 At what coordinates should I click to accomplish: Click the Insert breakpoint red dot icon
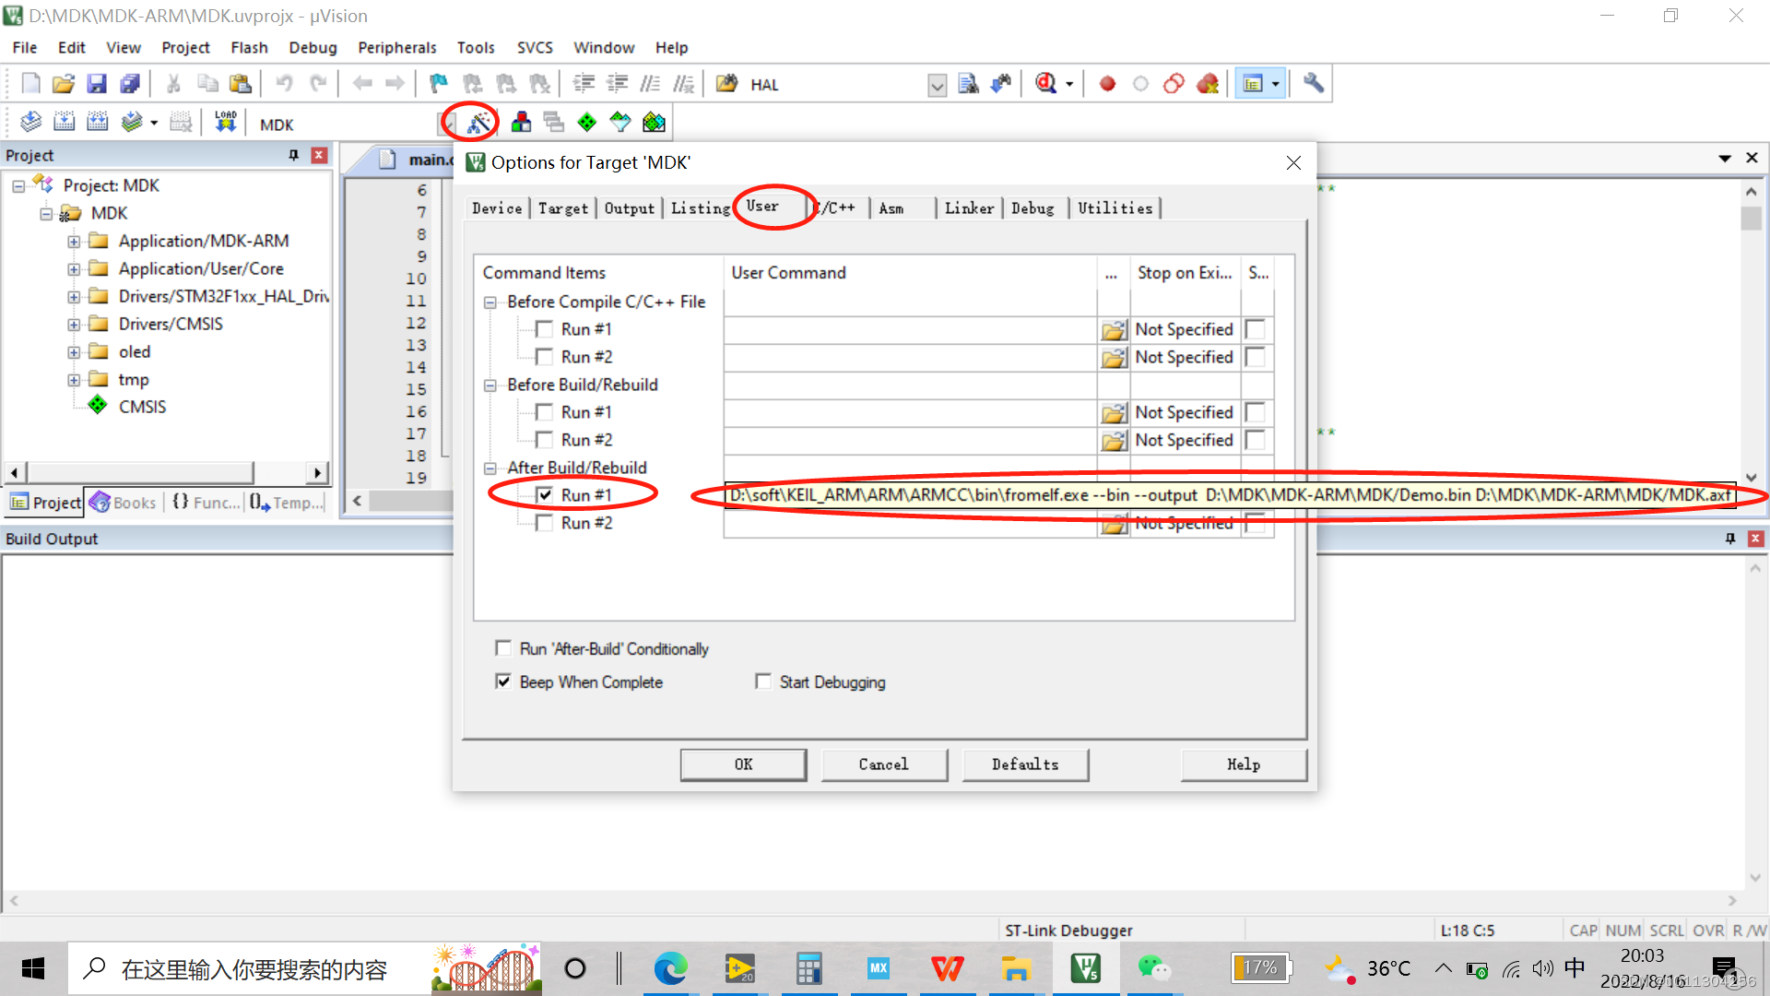pyautogui.click(x=1107, y=84)
